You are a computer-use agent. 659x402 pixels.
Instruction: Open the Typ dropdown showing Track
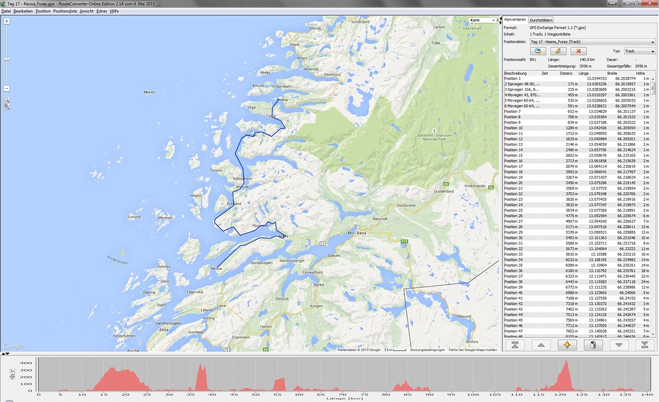click(x=638, y=51)
